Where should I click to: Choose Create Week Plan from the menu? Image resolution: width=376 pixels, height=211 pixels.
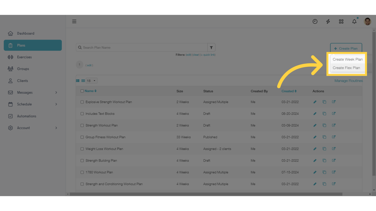click(347, 59)
